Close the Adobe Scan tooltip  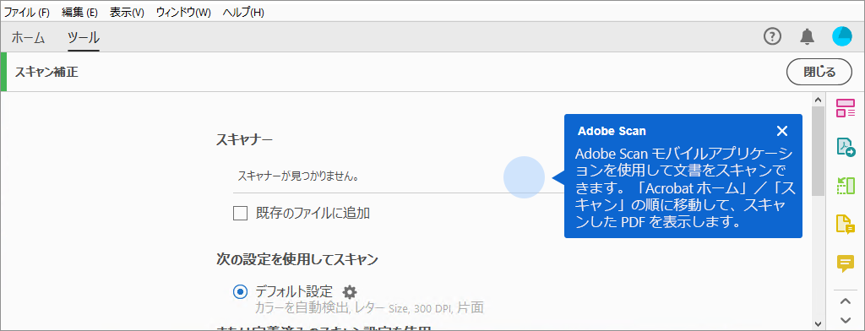coord(781,131)
